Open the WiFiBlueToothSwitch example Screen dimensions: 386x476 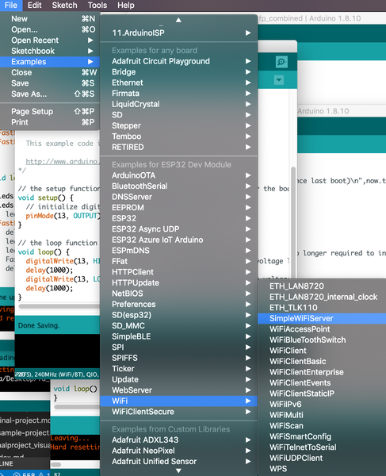(x=322, y=340)
